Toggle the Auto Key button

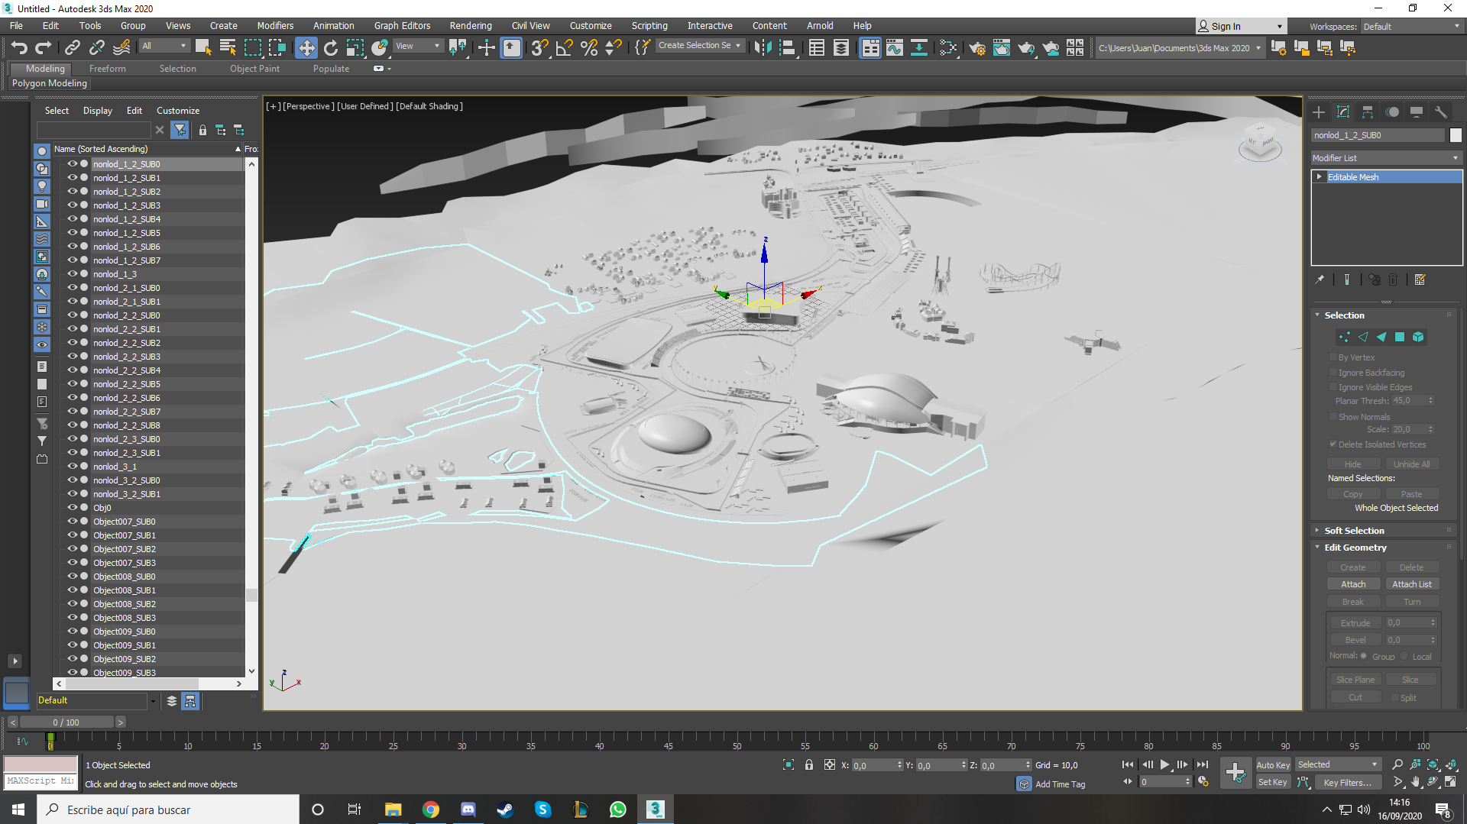(1273, 765)
